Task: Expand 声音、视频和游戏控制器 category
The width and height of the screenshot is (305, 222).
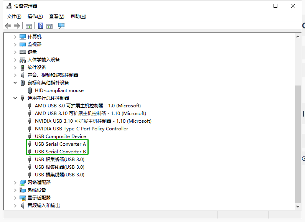Action: pyautogui.click(x=15, y=75)
